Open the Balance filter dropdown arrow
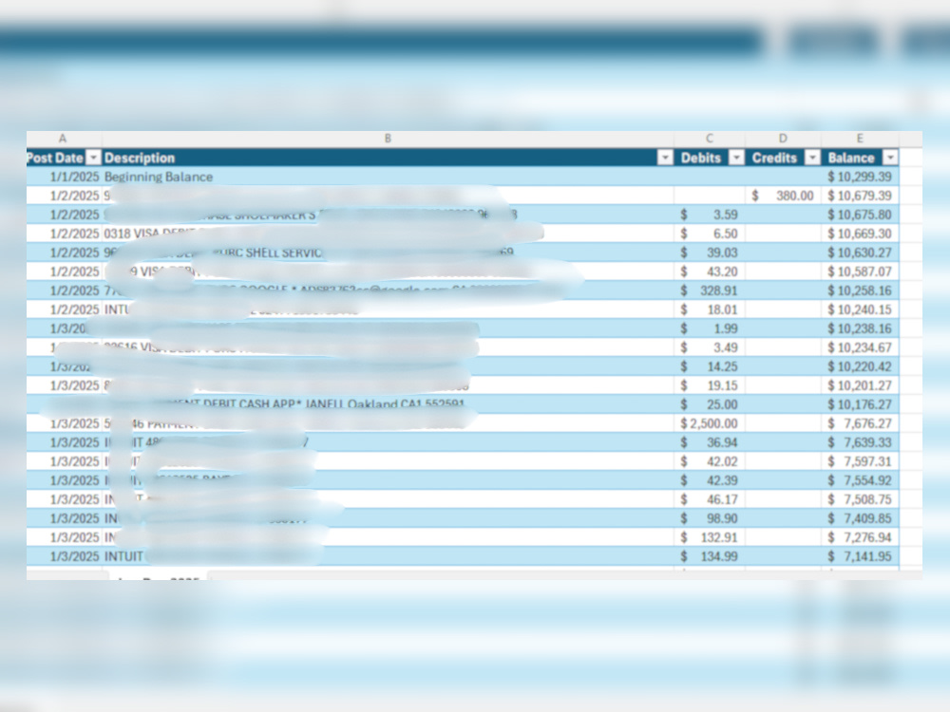 (x=890, y=158)
